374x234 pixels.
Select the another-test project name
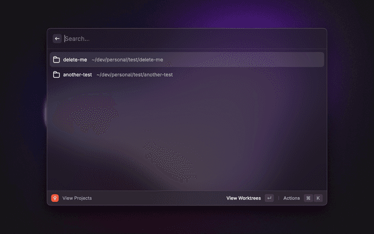pos(77,75)
